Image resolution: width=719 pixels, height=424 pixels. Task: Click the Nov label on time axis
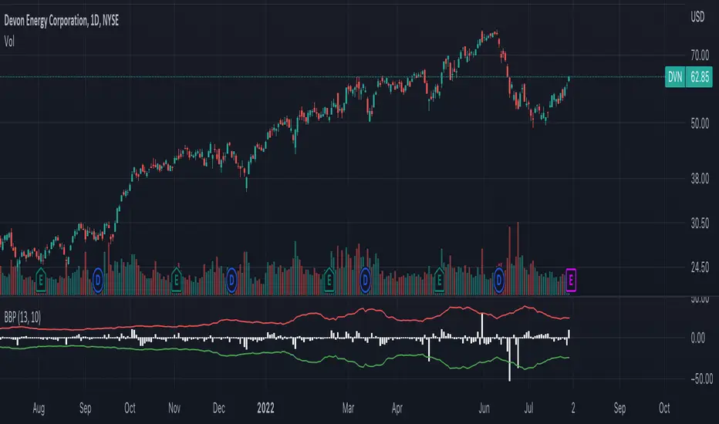(174, 408)
